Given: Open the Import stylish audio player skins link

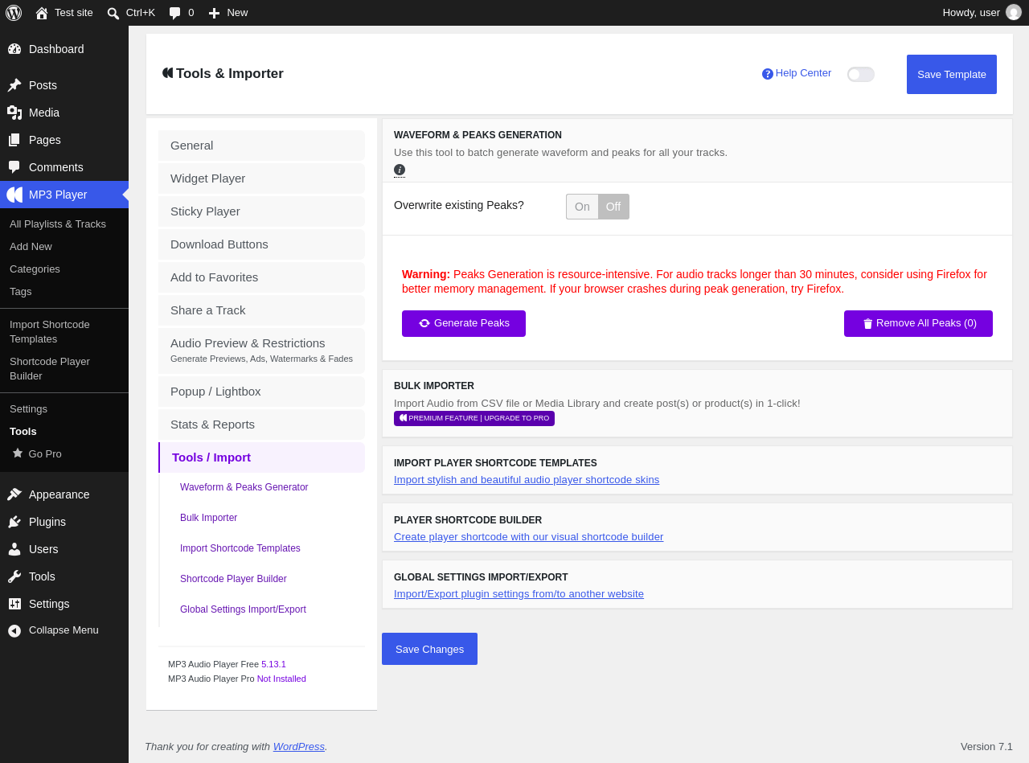Looking at the screenshot, I should (527, 480).
